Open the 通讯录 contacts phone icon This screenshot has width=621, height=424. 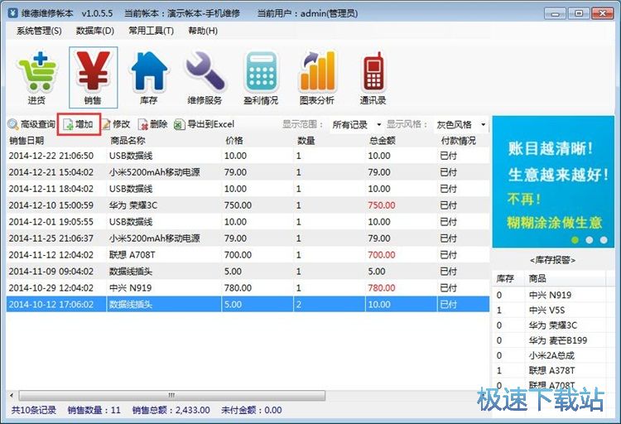pos(373,77)
